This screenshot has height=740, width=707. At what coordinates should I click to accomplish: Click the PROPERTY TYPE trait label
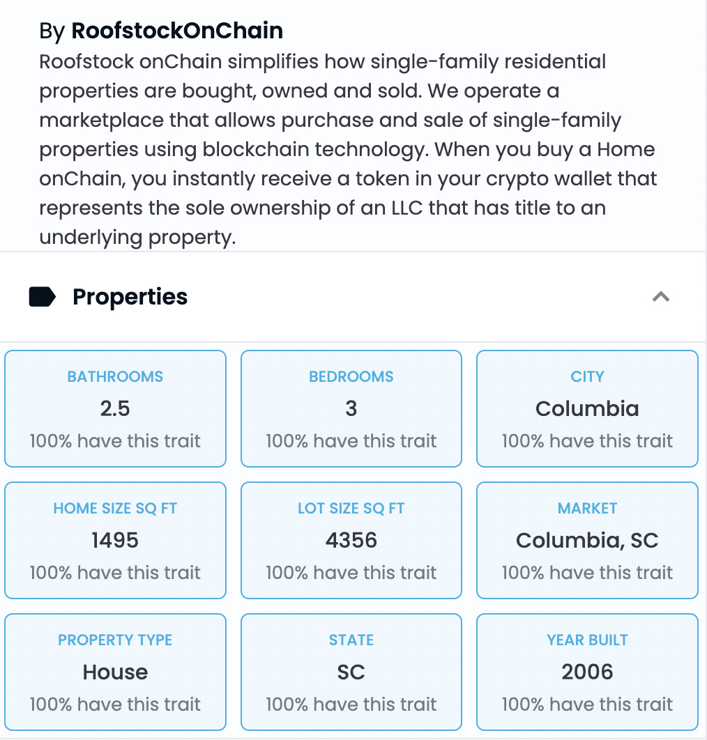[115, 640]
